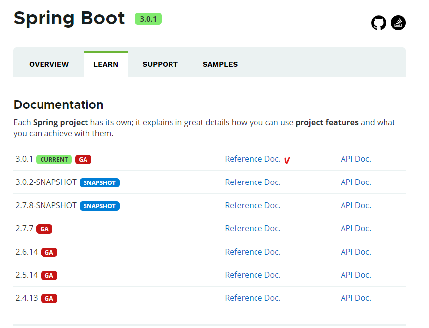Open the Spring Boot GitHub repository icon

(379, 23)
